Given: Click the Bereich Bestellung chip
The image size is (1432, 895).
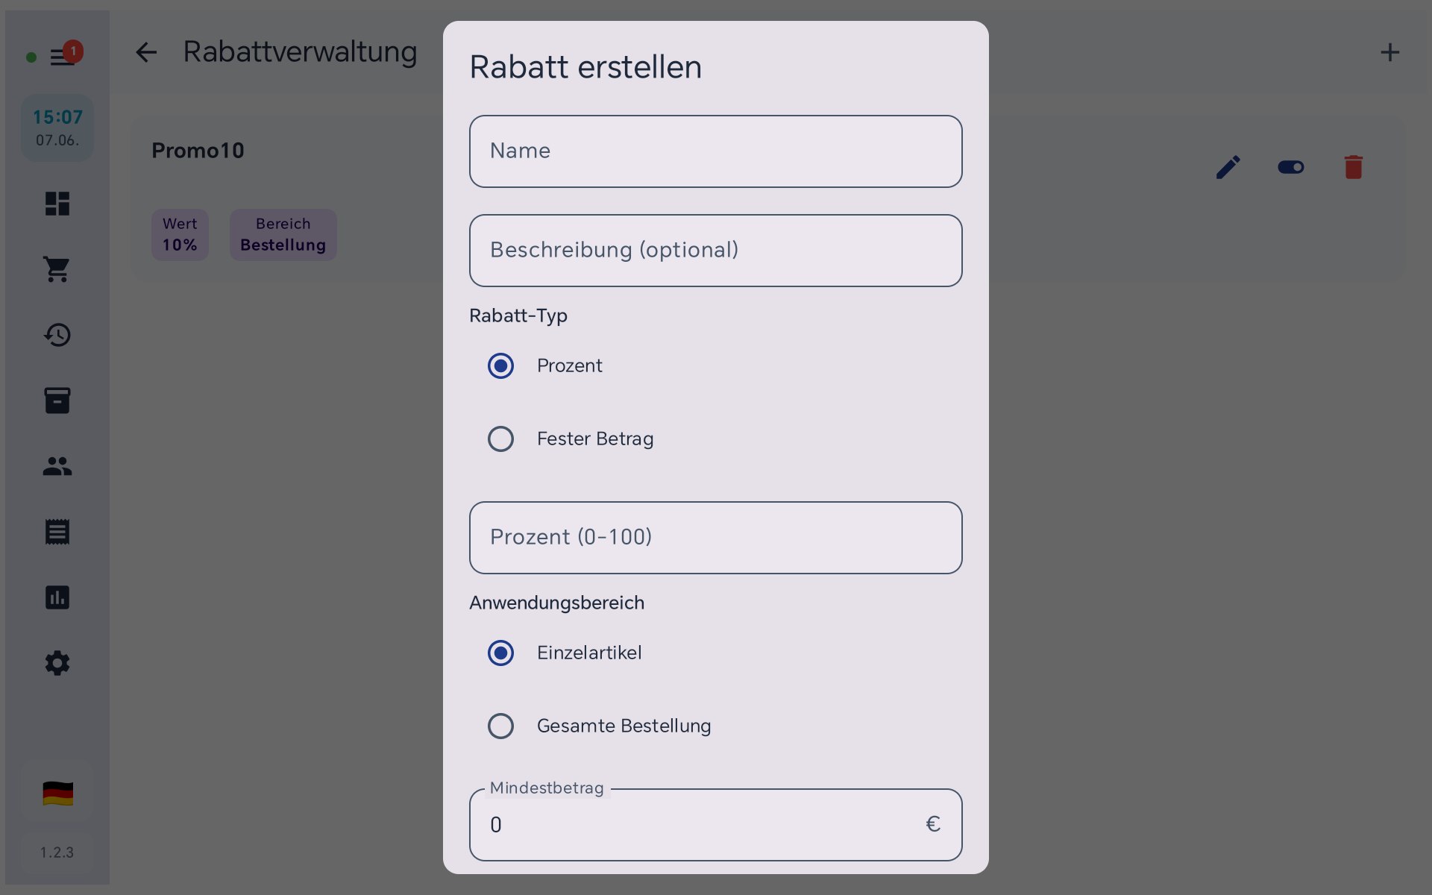Looking at the screenshot, I should pyautogui.click(x=283, y=235).
